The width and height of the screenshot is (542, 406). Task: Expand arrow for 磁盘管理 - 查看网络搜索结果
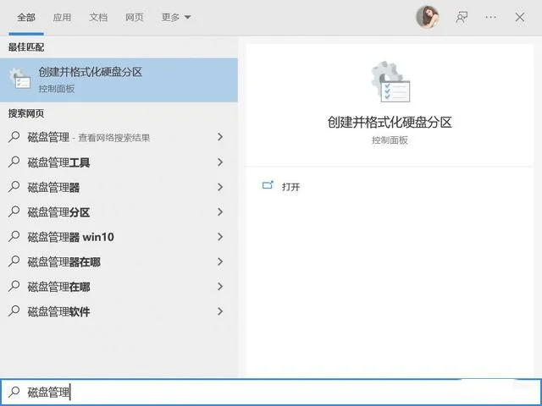point(220,137)
